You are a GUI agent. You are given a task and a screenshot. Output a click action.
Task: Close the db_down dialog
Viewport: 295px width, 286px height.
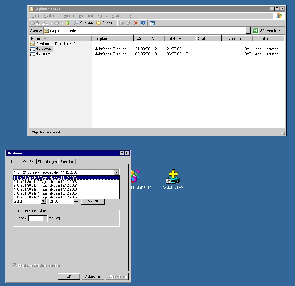(127, 153)
